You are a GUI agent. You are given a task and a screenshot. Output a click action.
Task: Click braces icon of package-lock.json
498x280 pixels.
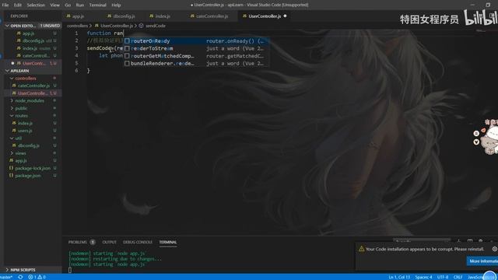[11, 168]
